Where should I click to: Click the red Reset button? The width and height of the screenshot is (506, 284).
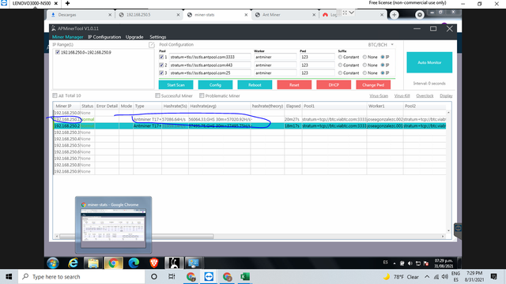point(294,85)
